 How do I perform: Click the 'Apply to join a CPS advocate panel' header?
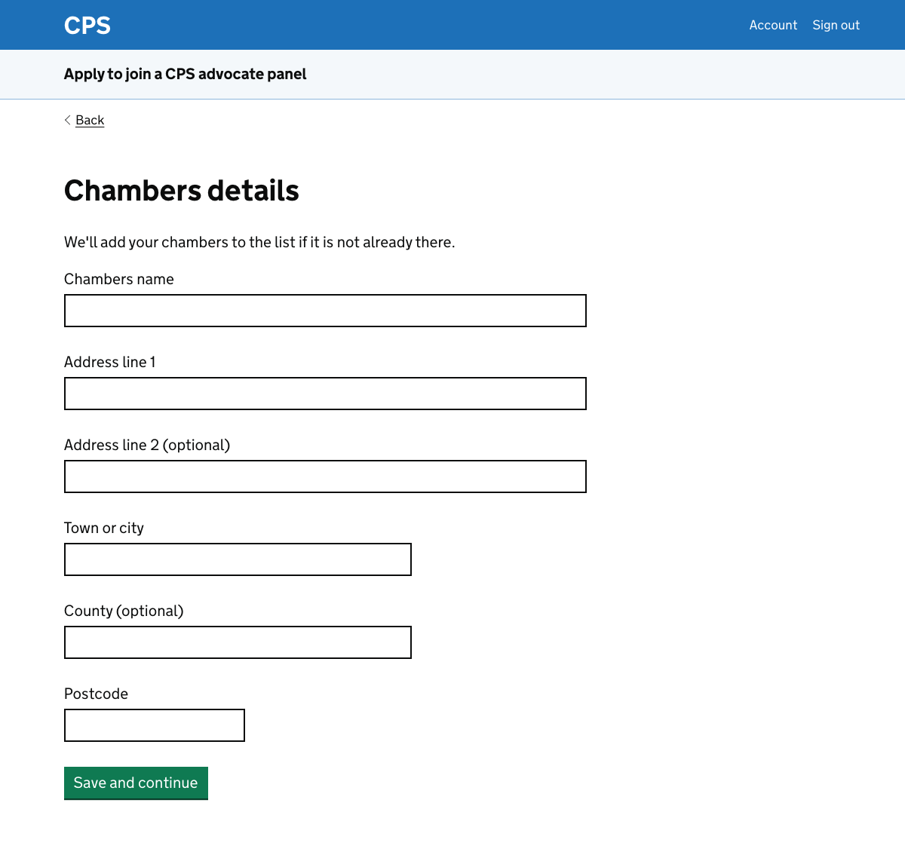pos(185,74)
